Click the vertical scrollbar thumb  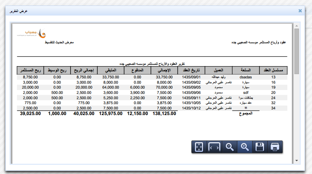tap(296, 51)
